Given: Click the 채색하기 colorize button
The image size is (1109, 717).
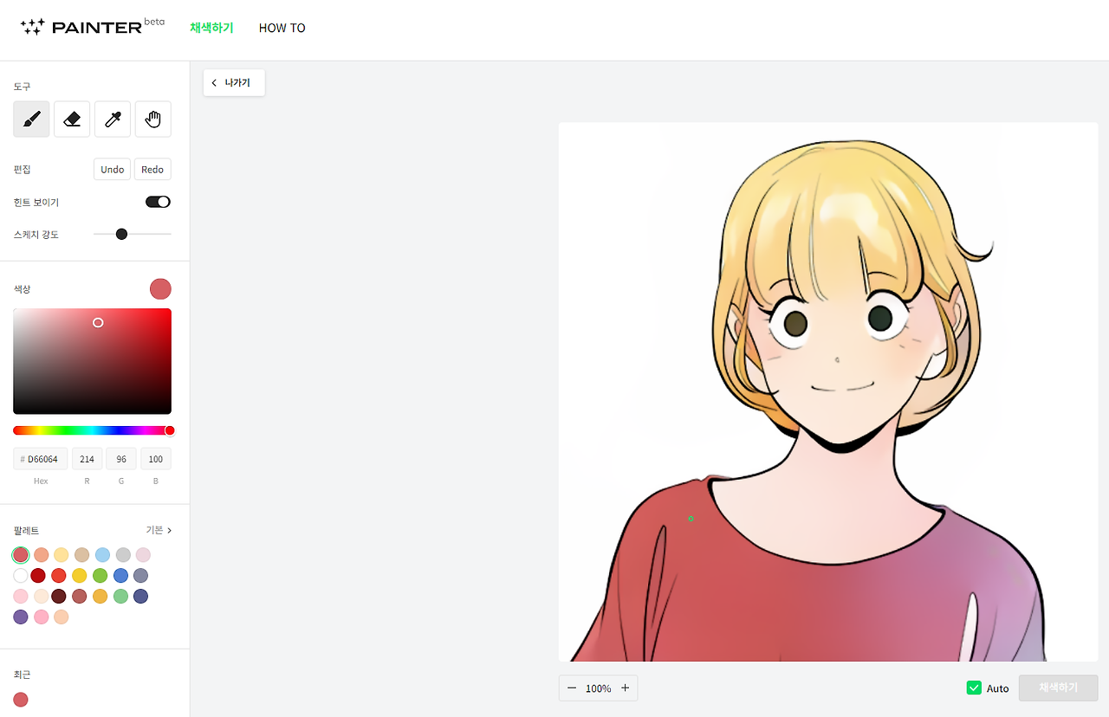Looking at the screenshot, I should 1057,688.
